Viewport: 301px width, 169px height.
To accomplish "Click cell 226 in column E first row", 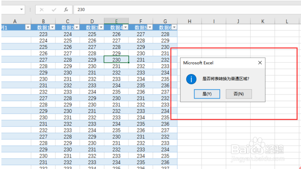I will pos(117,34).
